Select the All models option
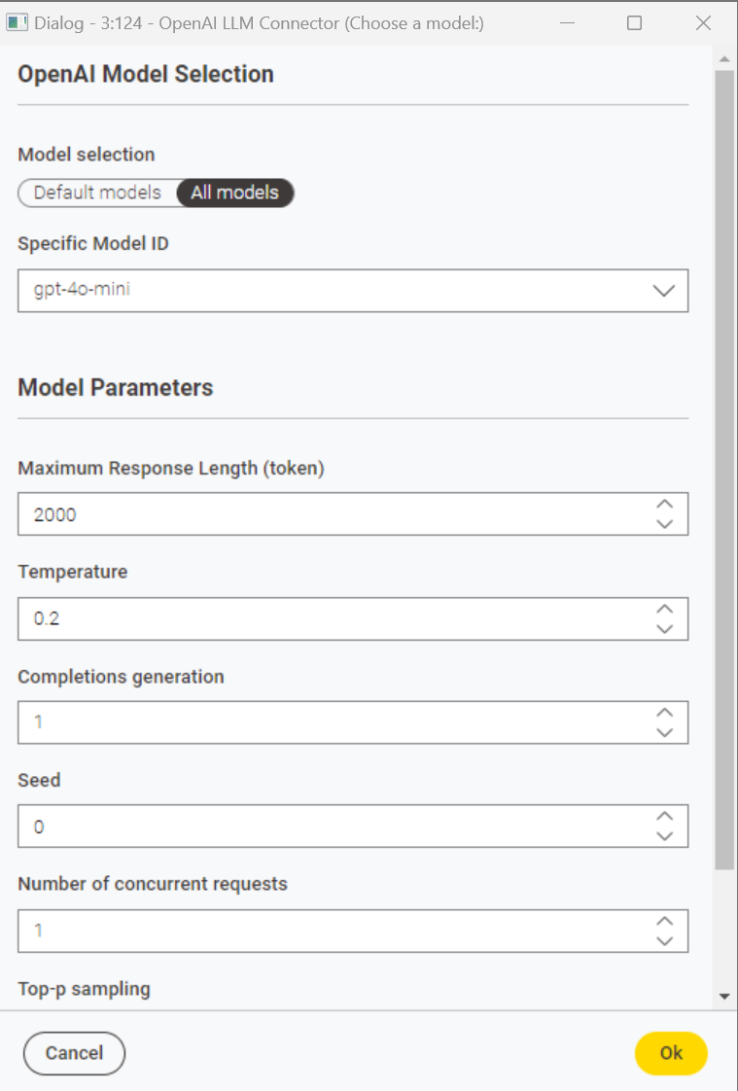Image resolution: width=738 pixels, height=1091 pixels. click(x=235, y=193)
